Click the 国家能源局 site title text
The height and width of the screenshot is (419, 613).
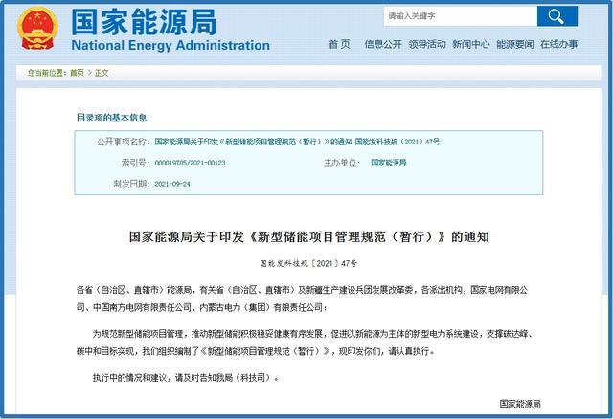click(x=145, y=21)
